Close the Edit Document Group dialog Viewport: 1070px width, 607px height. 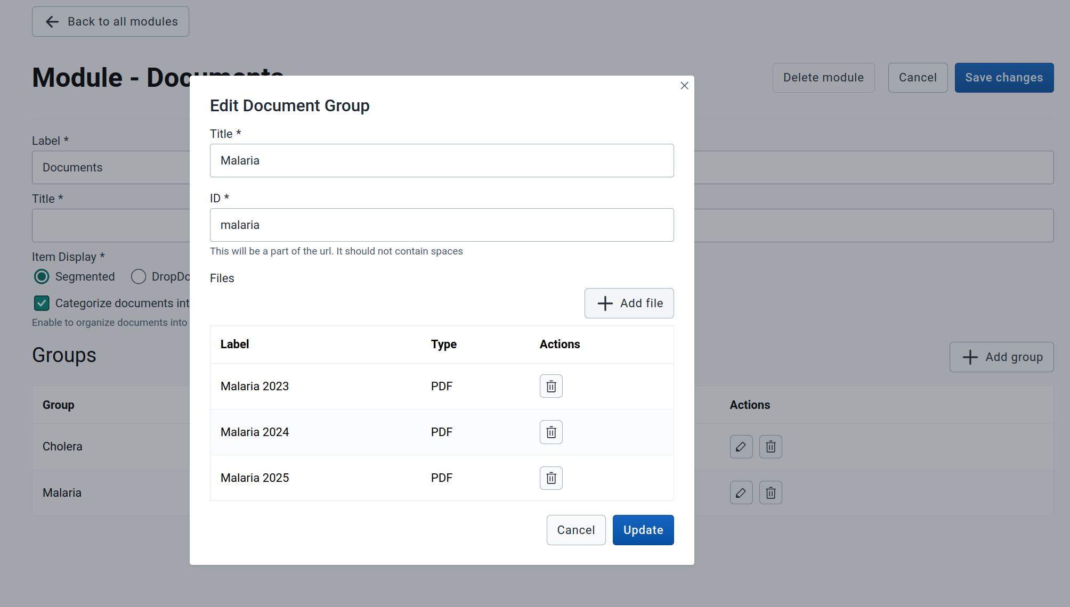coord(684,86)
